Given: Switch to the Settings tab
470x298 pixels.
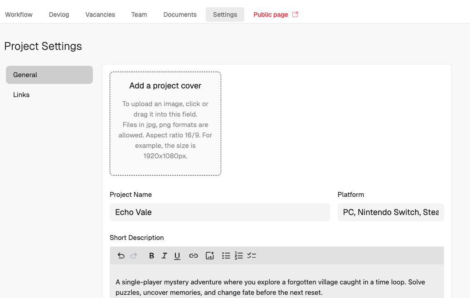Looking at the screenshot, I should [225, 14].
